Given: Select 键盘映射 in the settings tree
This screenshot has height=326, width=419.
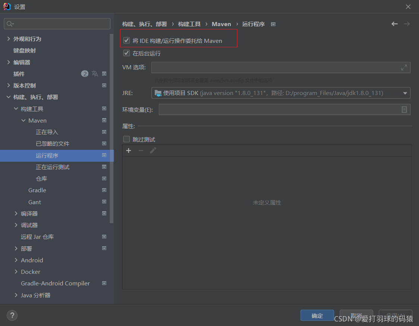Looking at the screenshot, I should (25, 50).
